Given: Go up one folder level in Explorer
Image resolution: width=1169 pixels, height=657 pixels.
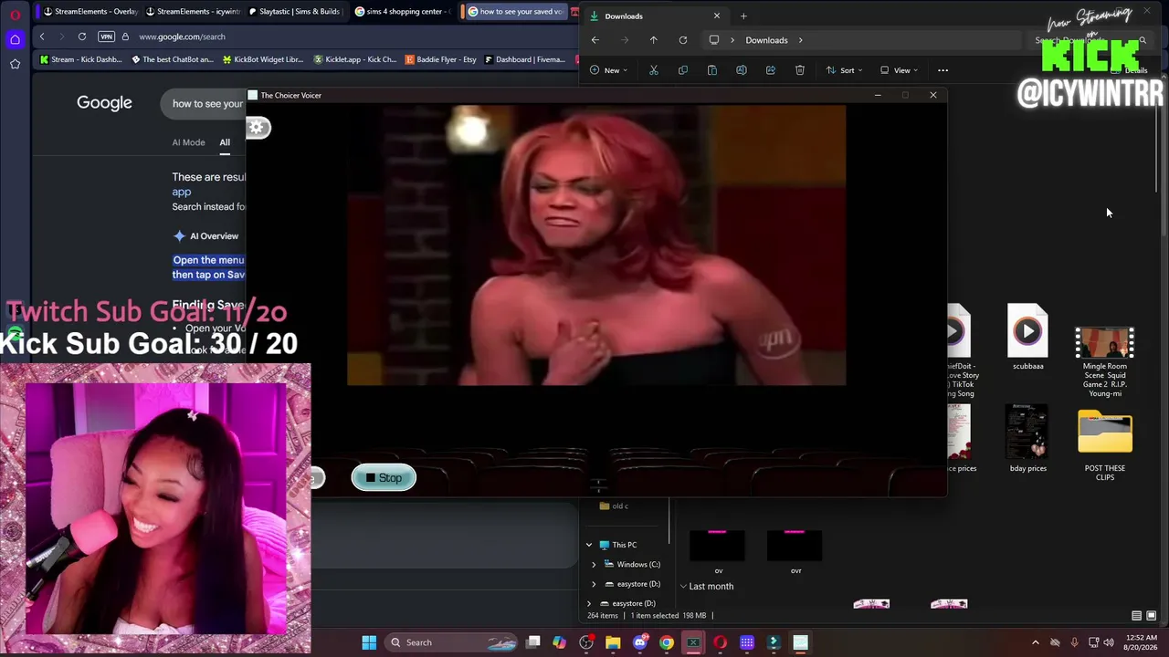Looking at the screenshot, I should click(x=653, y=40).
